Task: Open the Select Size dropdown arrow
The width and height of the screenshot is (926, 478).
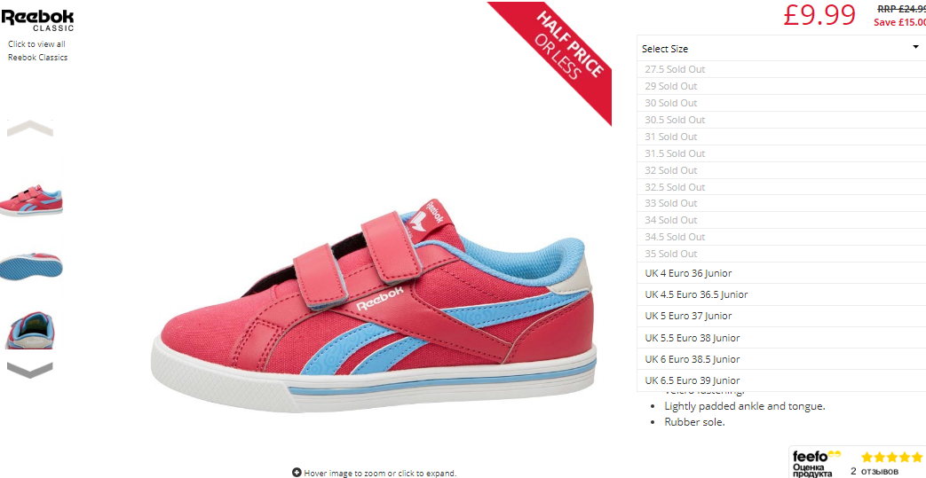Action: [916, 48]
